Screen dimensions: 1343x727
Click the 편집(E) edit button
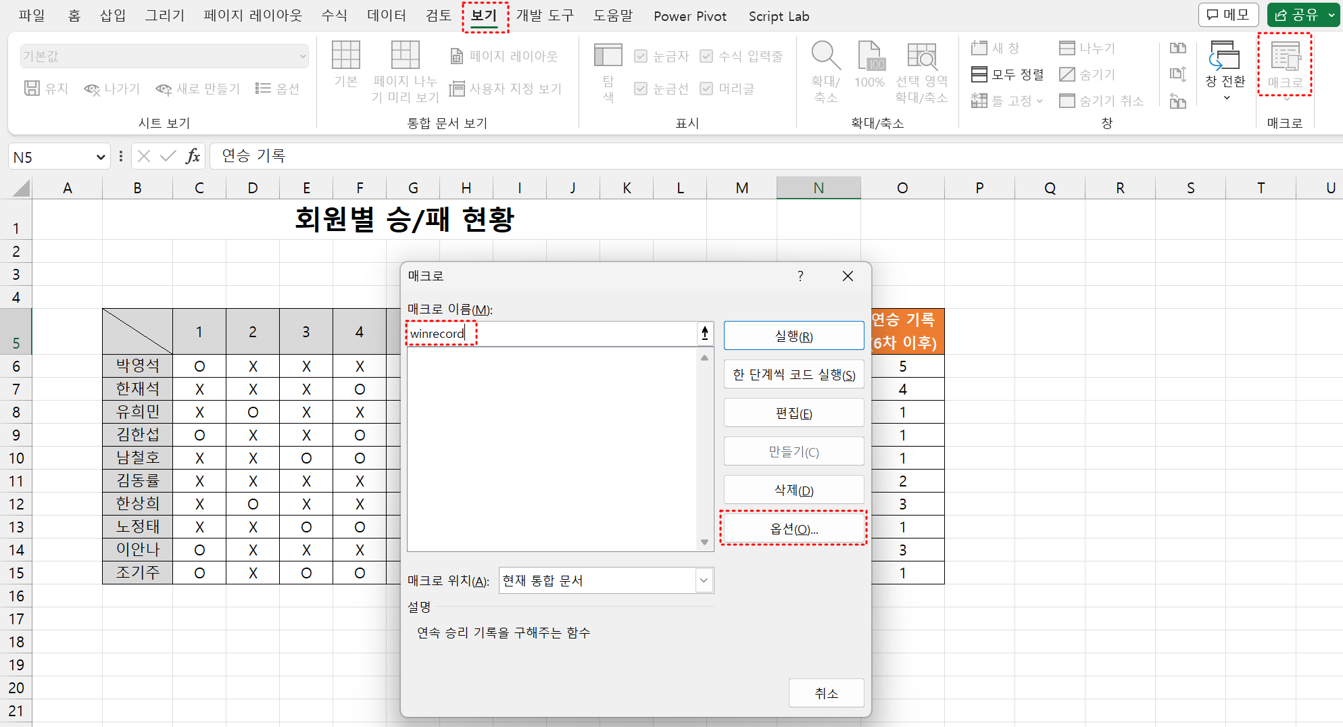793,413
